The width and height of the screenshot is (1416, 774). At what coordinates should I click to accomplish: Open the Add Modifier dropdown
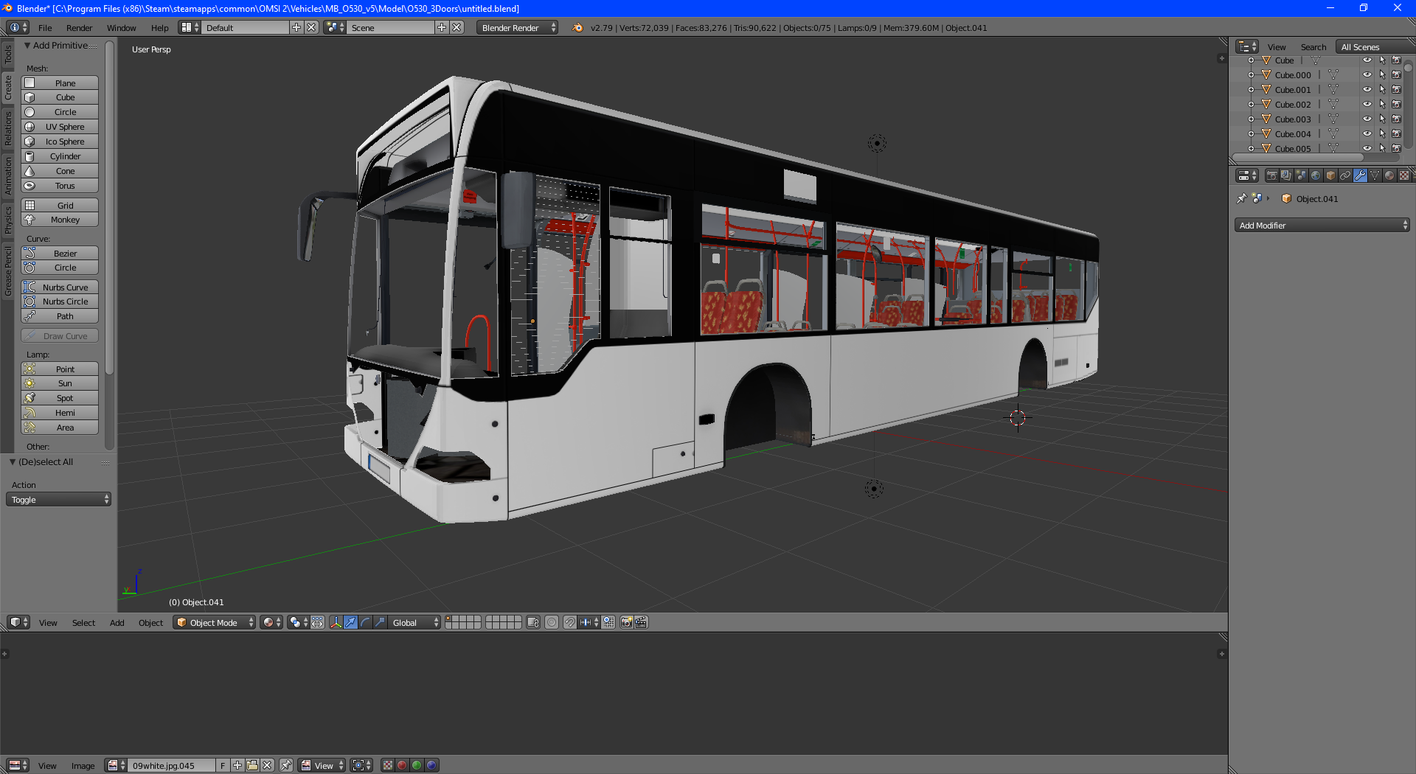pos(1322,226)
